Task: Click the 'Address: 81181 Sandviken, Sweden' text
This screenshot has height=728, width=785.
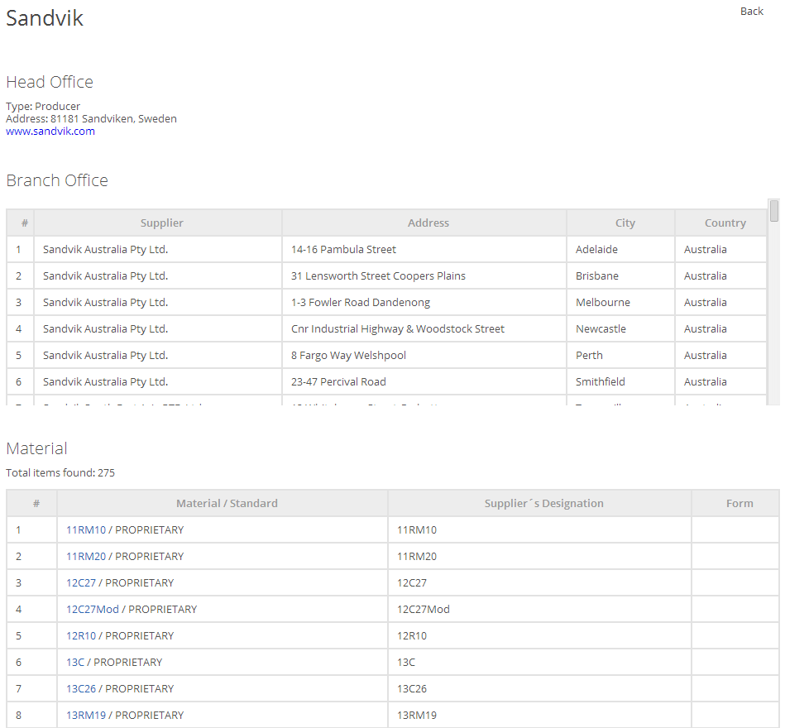Action: click(x=91, y=118)
